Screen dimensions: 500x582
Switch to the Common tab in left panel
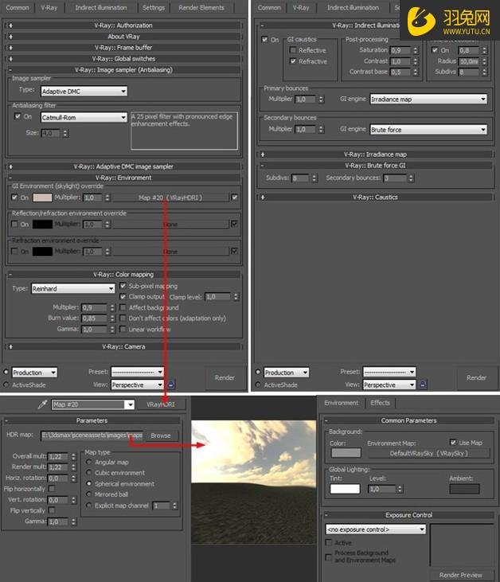tap(17, 7)
